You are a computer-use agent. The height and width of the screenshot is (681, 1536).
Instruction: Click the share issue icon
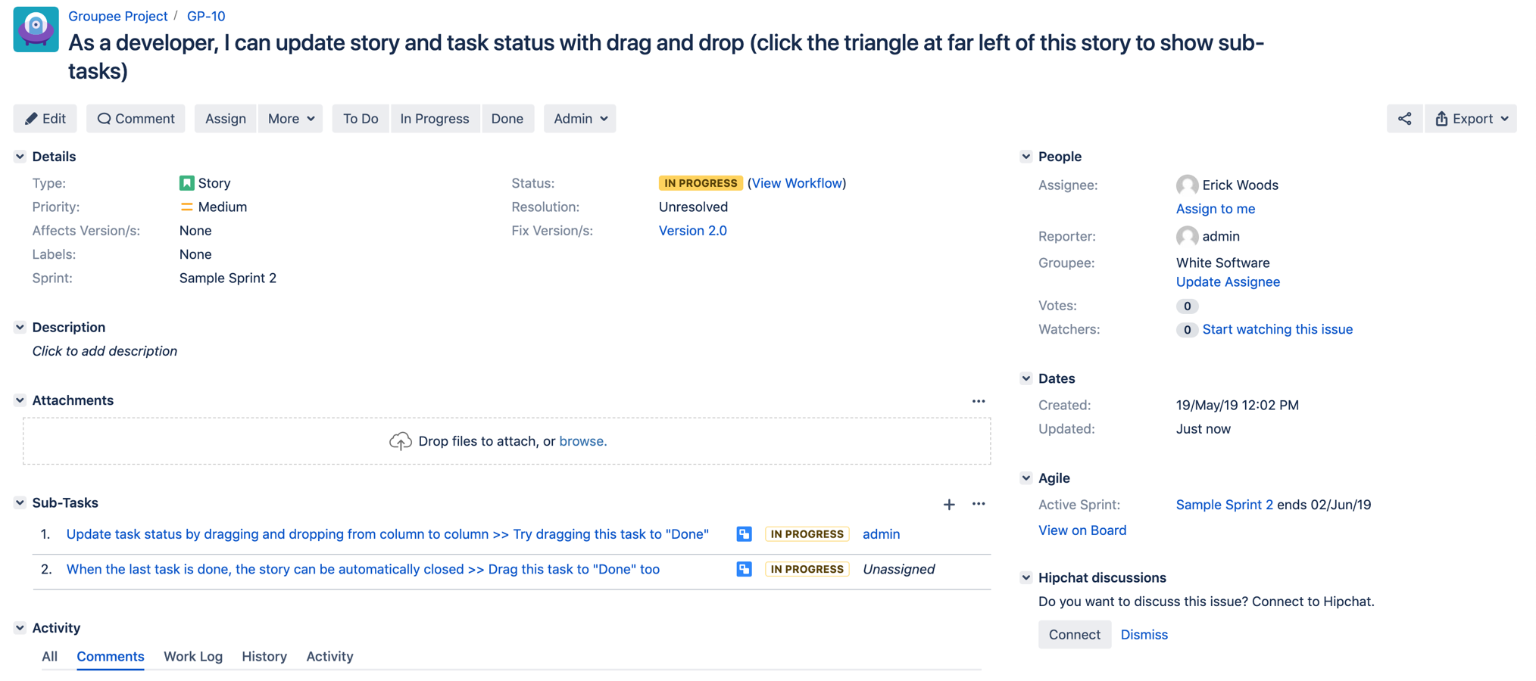[x=1404, y=119]
